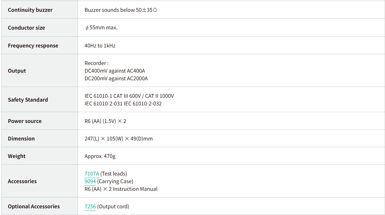
Task: Select the Power source label
Action: pyautogui.click(x=25, y=121)
